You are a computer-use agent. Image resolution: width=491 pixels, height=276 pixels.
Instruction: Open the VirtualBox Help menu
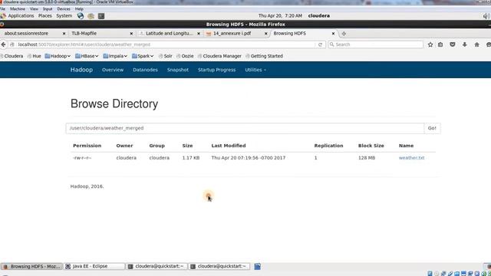[x=79, y=9]
